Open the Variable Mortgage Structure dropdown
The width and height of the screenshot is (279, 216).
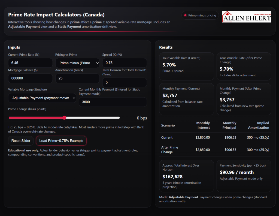coord(42,98)
